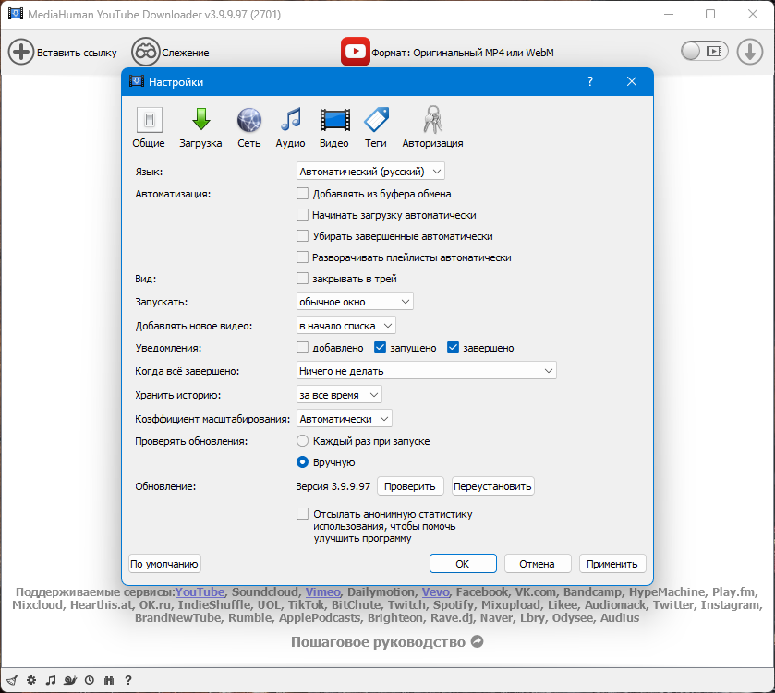This screenshot has width=775, height=693.
Task: Open the Vimeo supported service link
Action: pos(322,591)
